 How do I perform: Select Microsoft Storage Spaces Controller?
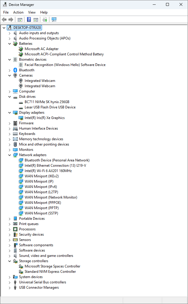(x=52, y=266)
